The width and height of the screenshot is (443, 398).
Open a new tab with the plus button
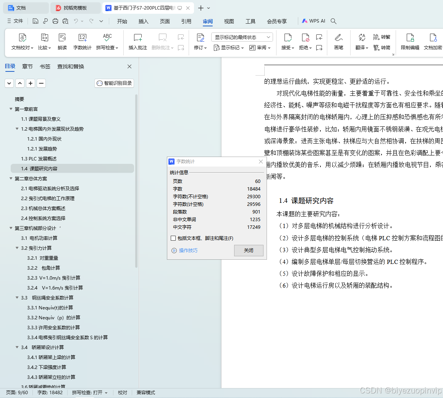[200, 8]
